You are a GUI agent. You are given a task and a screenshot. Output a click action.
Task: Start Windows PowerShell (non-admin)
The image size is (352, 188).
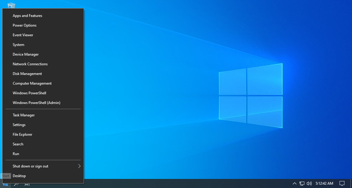(43, 93)
